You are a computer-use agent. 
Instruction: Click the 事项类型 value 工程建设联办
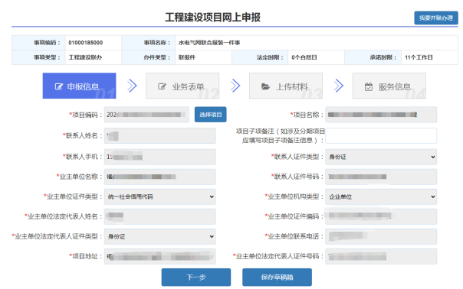pyautogui.click(x=85, y=57)
